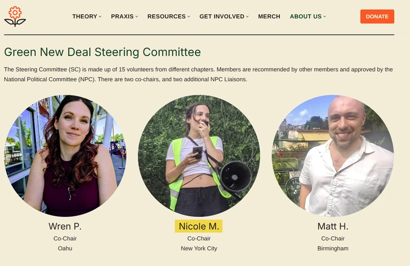This screenshot has height=266, width=410.
Task: Open the Theory menu item
Action: tap(85, 16)
